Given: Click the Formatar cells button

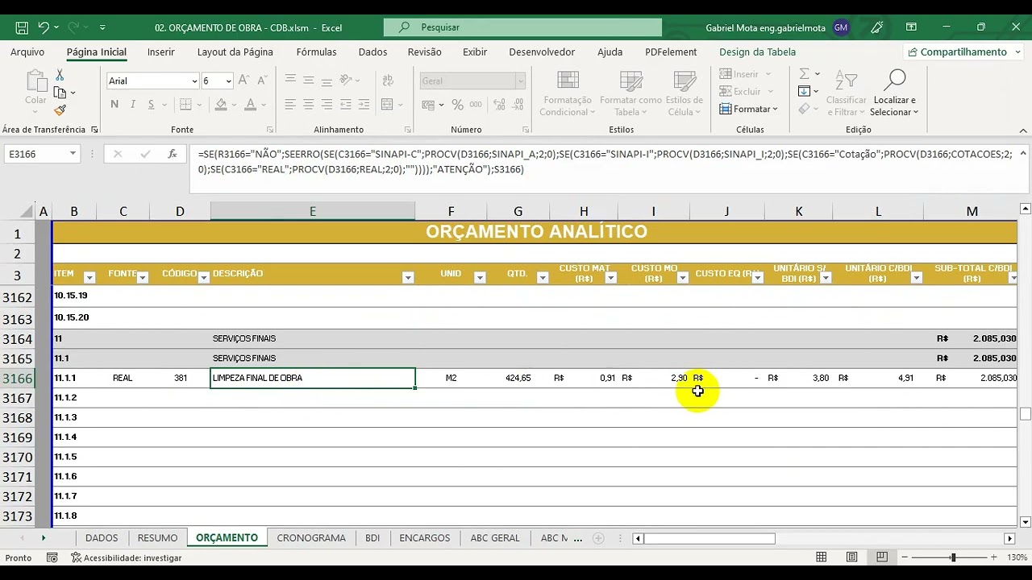Looking at the screenshot, I should 748,109.
